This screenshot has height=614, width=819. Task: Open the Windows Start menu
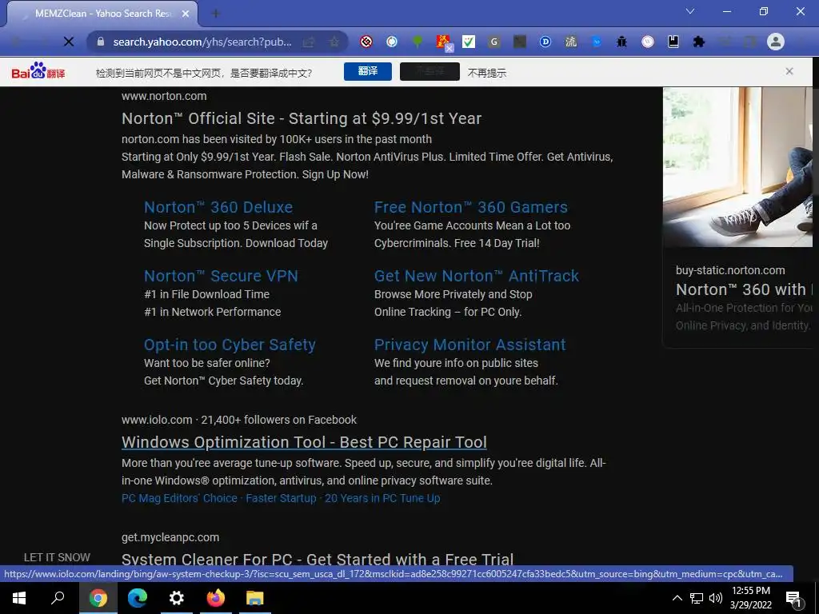pos(19,598)
